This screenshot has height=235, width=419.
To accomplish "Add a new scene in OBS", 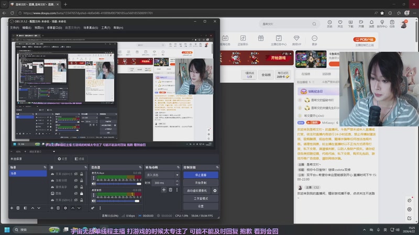I will click(x=12, y=208).
